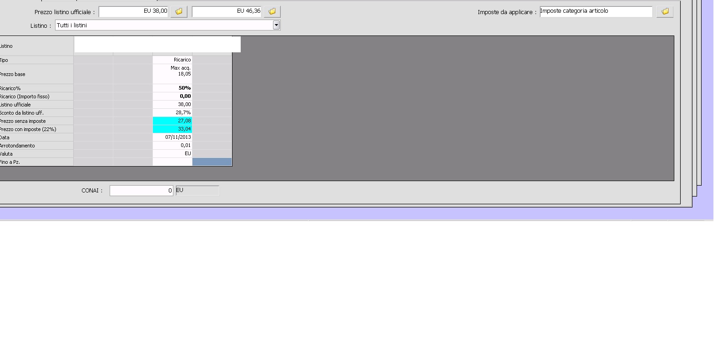
Task: Click the Prezzo con imposte (22%) row label
Action: (x=28, y=130)
